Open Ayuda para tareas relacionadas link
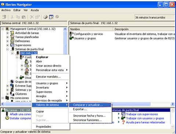Image resolution: width=176 pixels, height=134 pixels. coord(146,122)
